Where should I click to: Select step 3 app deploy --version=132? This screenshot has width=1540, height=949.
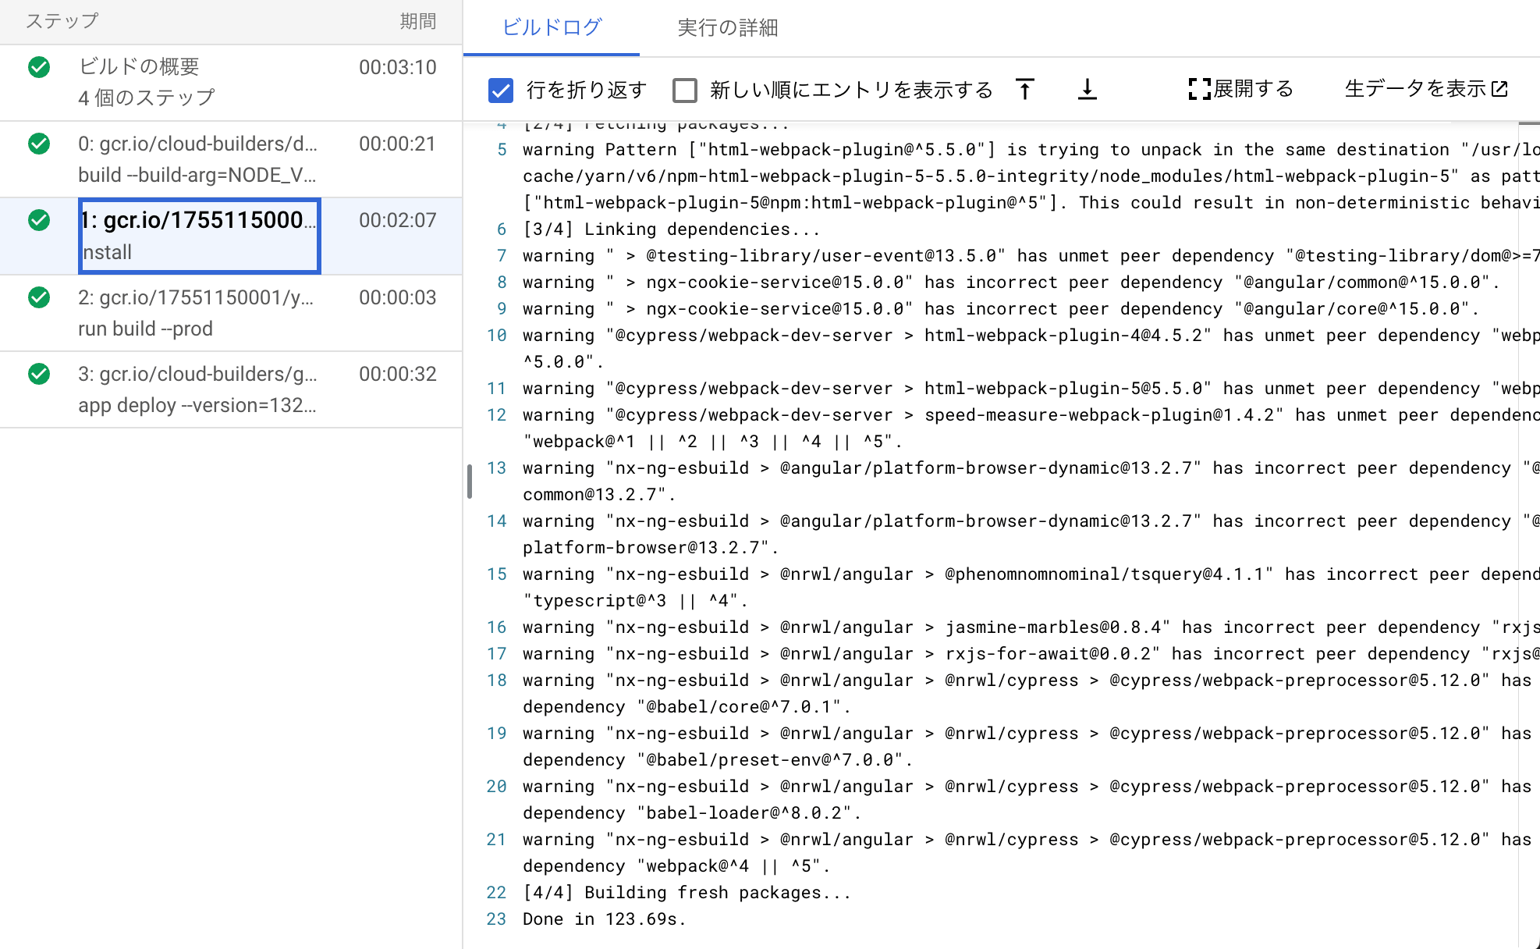[197, 389]
